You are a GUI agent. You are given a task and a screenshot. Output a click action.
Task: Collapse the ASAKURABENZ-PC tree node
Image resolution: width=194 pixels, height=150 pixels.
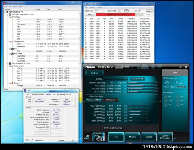coord(5,12)
